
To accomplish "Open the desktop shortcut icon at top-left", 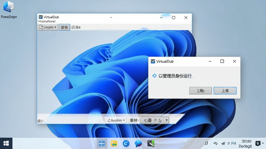I will point(9,7).
